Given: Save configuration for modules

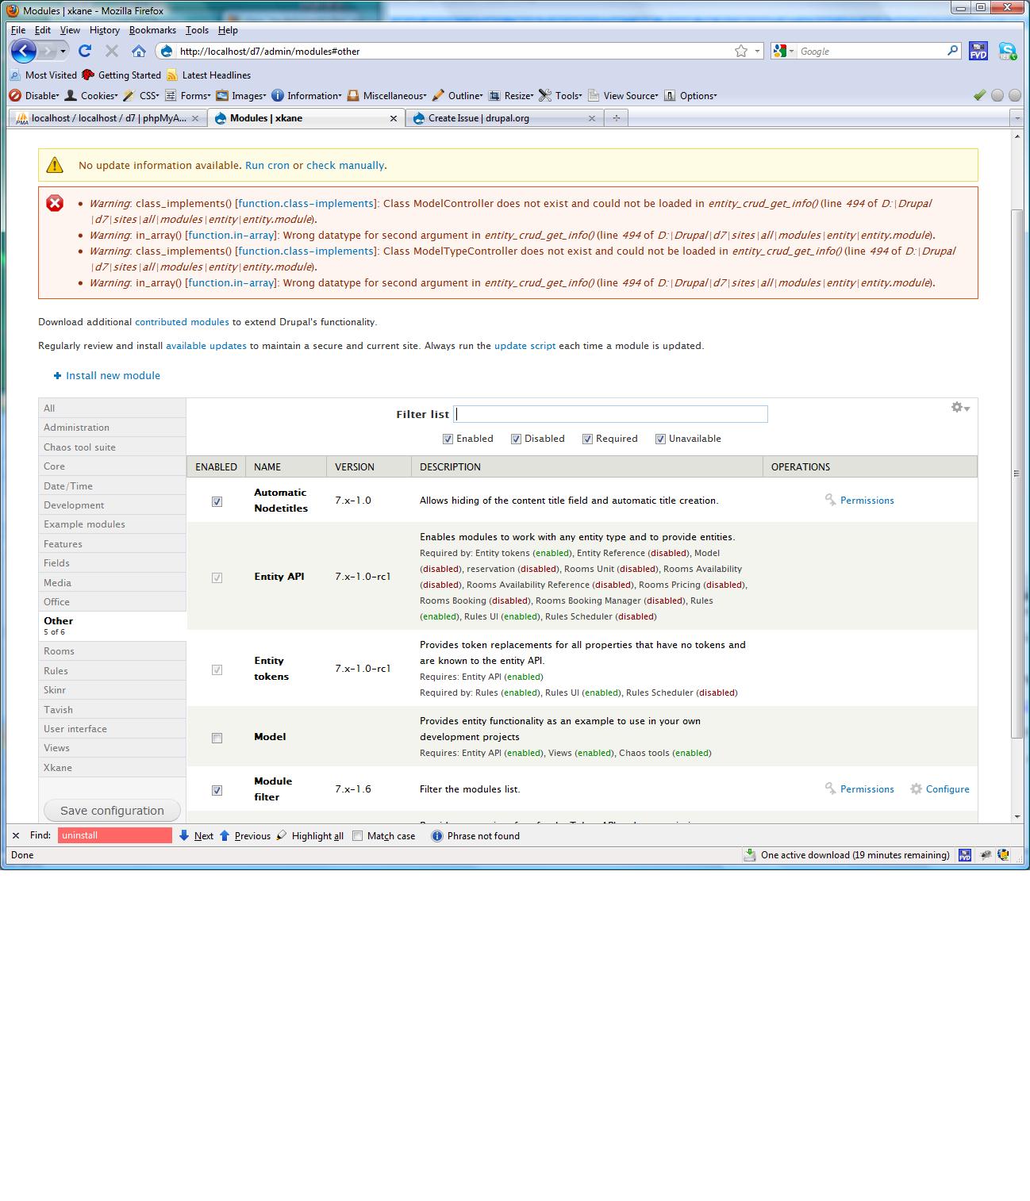Looking at the screenshot, I should click(x=112, y=811).
